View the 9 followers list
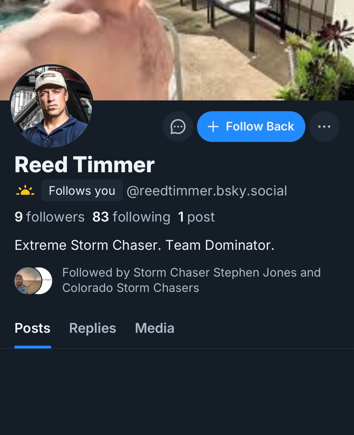This screenshot has width=354, height=435. tap(50, 217)
